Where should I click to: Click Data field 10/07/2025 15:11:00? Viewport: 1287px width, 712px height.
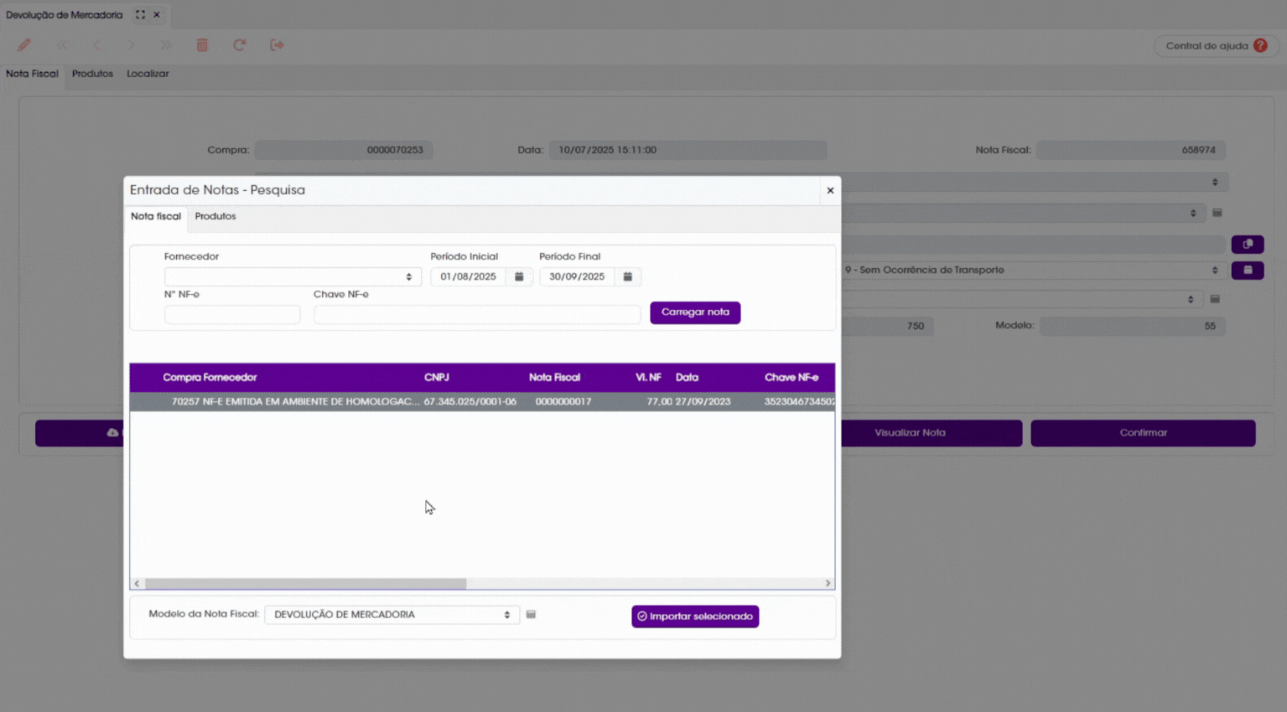[688, 150]
